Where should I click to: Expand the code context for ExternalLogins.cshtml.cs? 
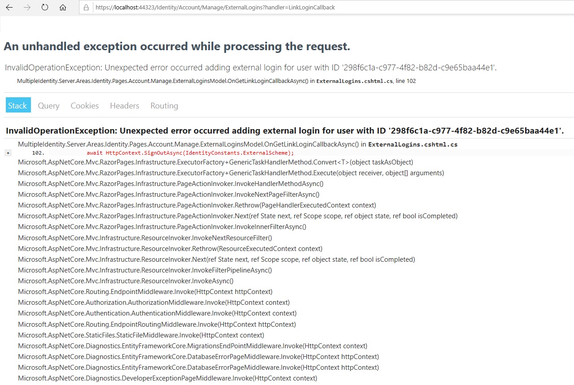8,152
